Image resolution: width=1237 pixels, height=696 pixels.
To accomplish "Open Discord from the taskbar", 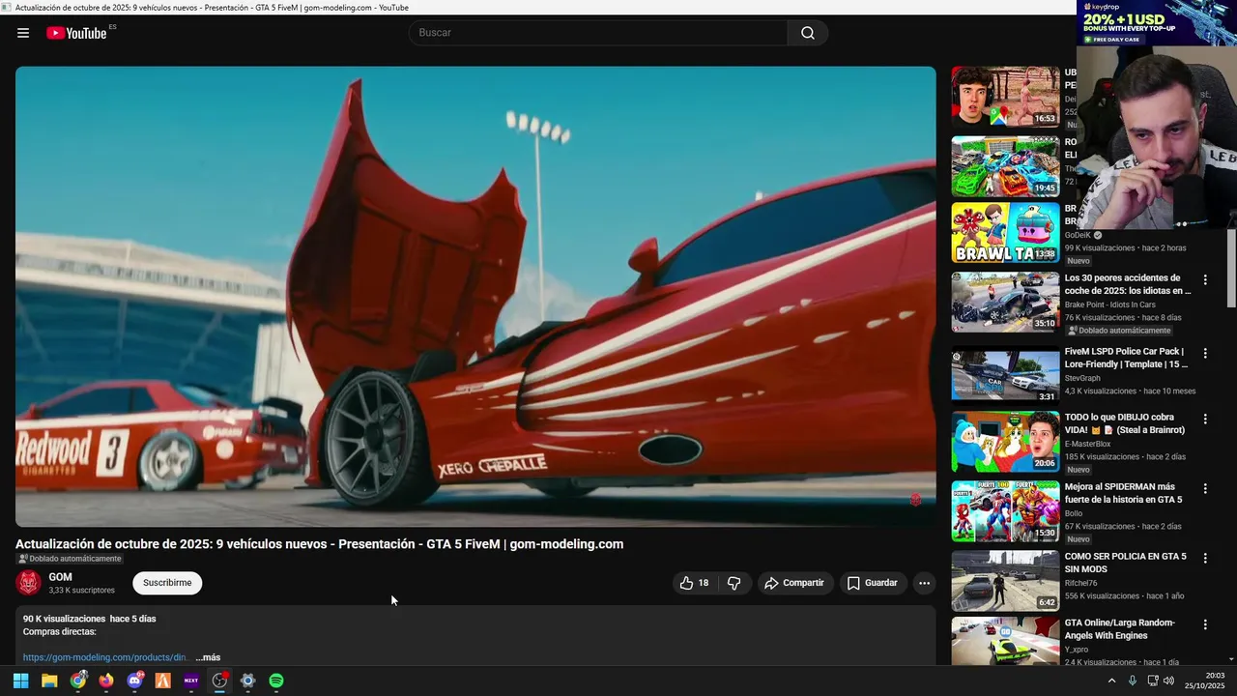I will (134, 681).
